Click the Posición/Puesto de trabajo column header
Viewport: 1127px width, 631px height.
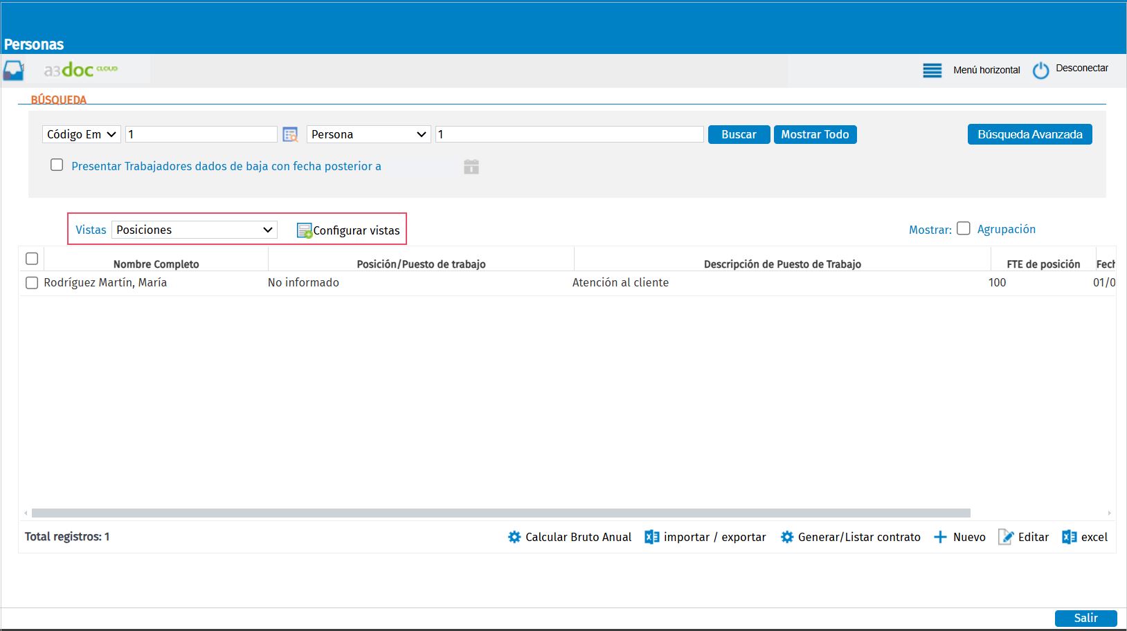421,264
